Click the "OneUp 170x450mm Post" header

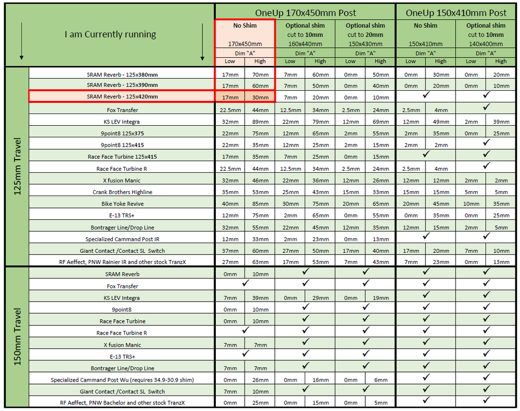point(305,13)
